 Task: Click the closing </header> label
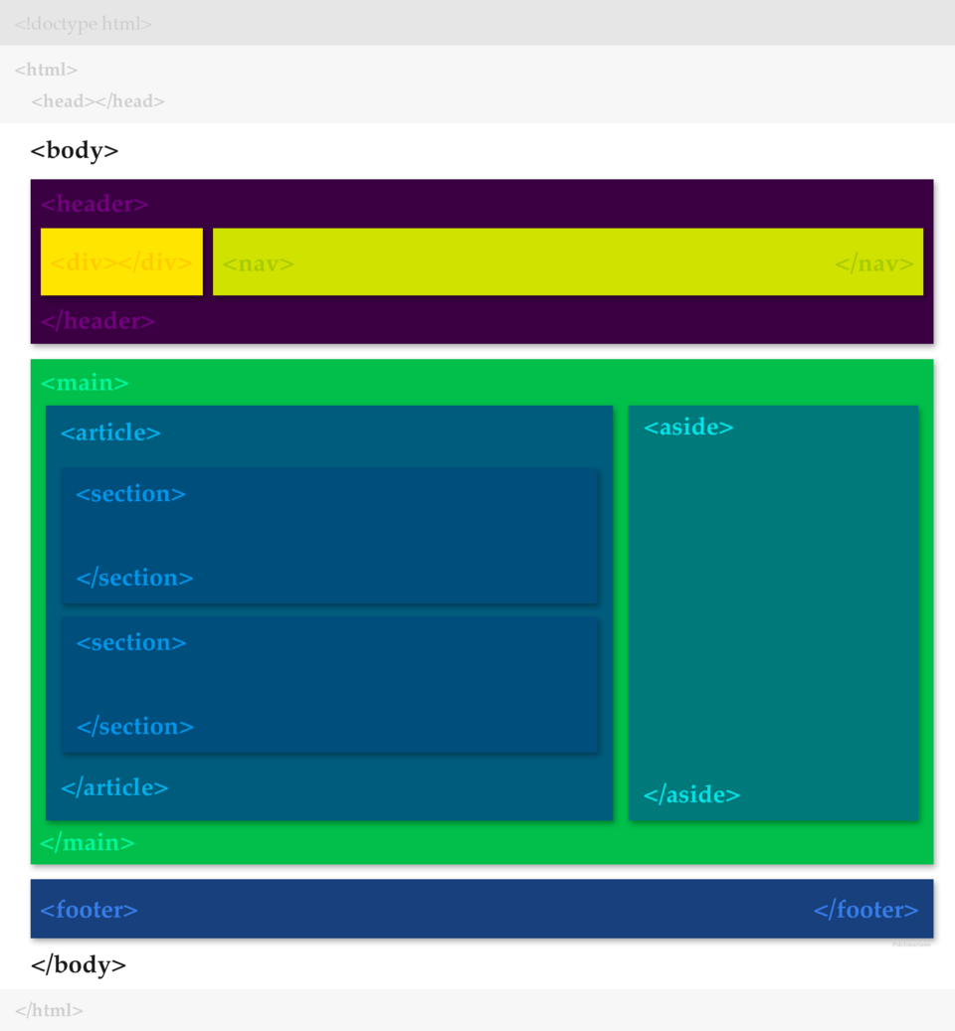(98, 321)
